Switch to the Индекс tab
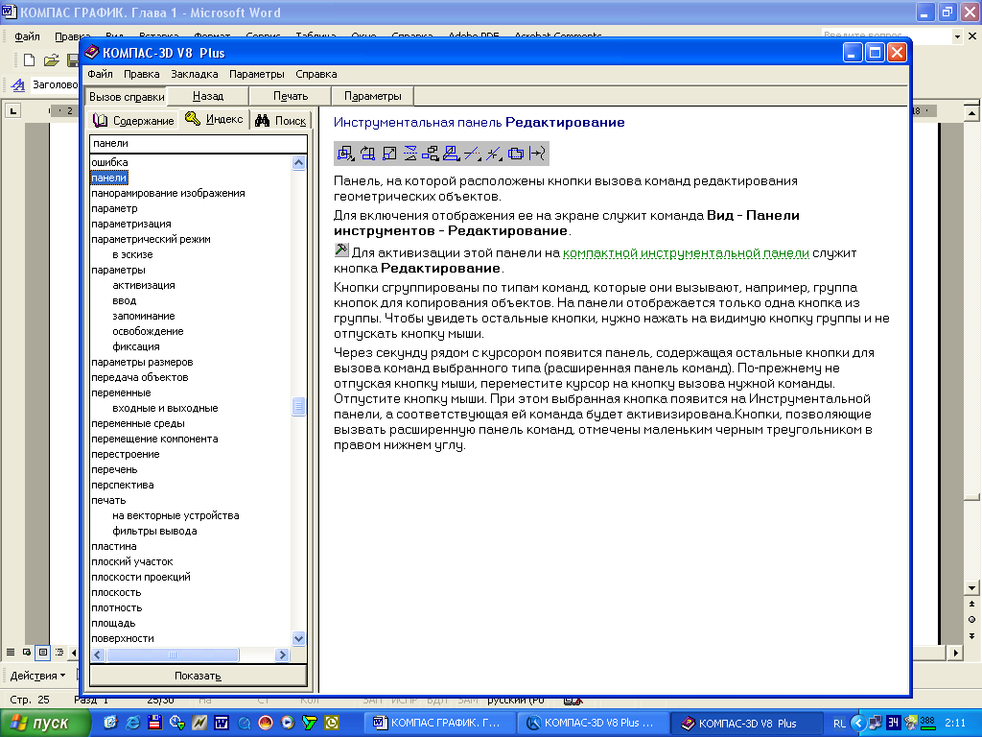 click(214, 119)
